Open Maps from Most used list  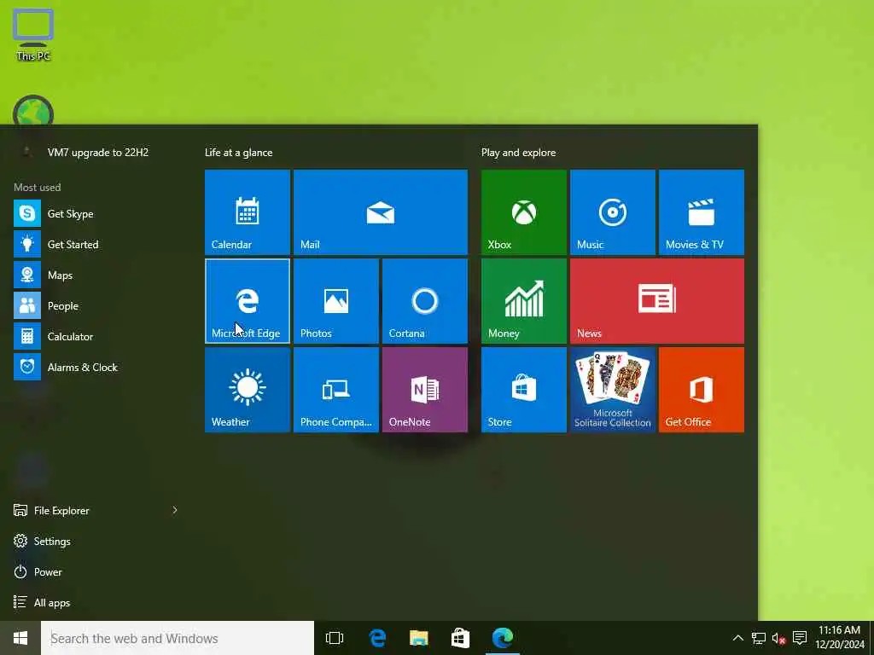click(96, 275)
